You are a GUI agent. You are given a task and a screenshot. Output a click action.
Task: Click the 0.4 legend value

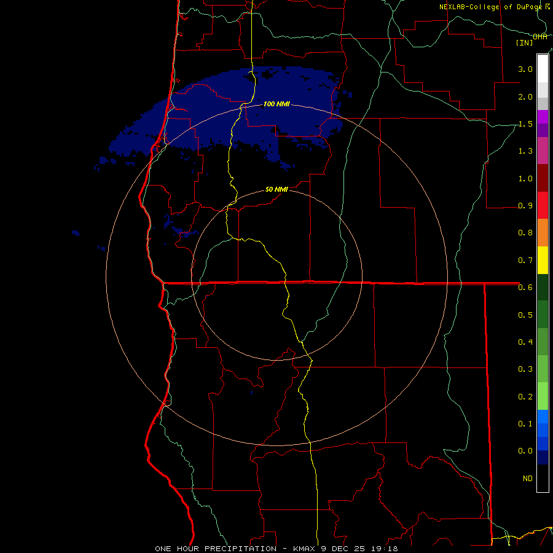point(525,342)
